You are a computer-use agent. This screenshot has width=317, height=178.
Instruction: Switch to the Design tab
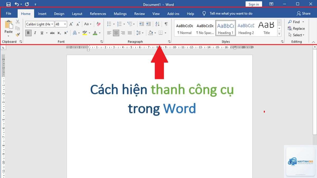click(59, 14)
